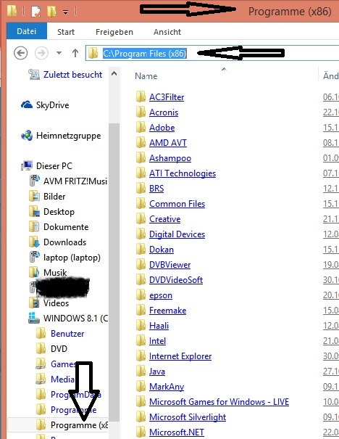Screen dimensions: 339x439
Task: Open Microsoft Games for Windows - LIVE
Action: (x=219, y=402)
